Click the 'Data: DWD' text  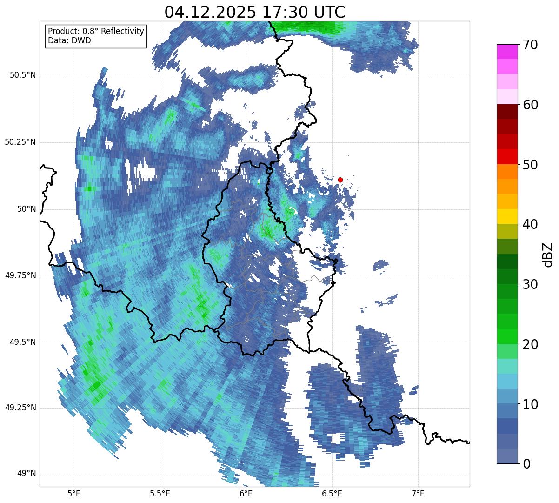[x=69, y=40]
